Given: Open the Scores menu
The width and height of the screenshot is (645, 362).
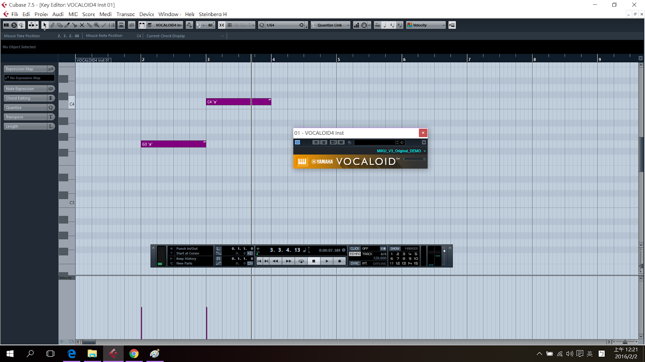Looking at the screenshot, I should point(88,14).
